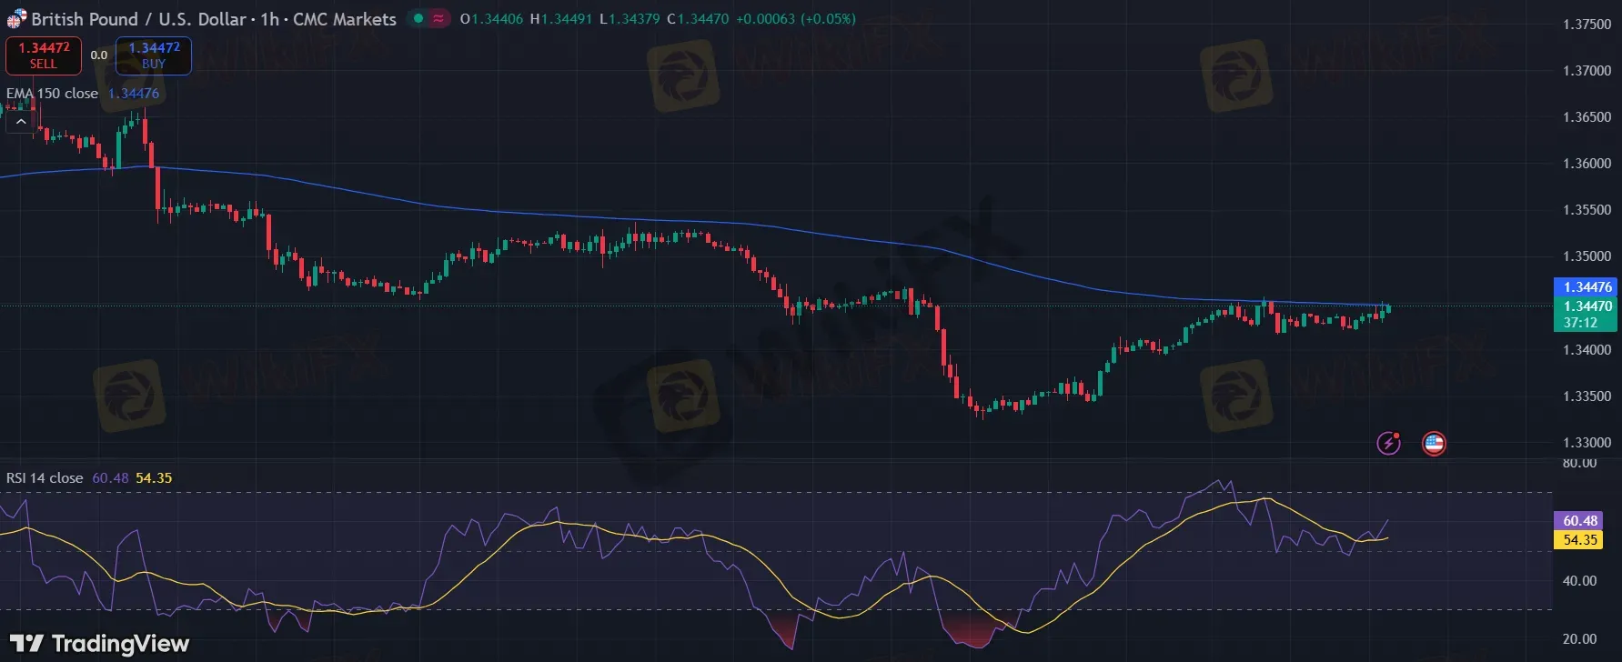Click the purple RSI 60.48 axis label
This screenshot has width=1622, height=662.
1580,521
